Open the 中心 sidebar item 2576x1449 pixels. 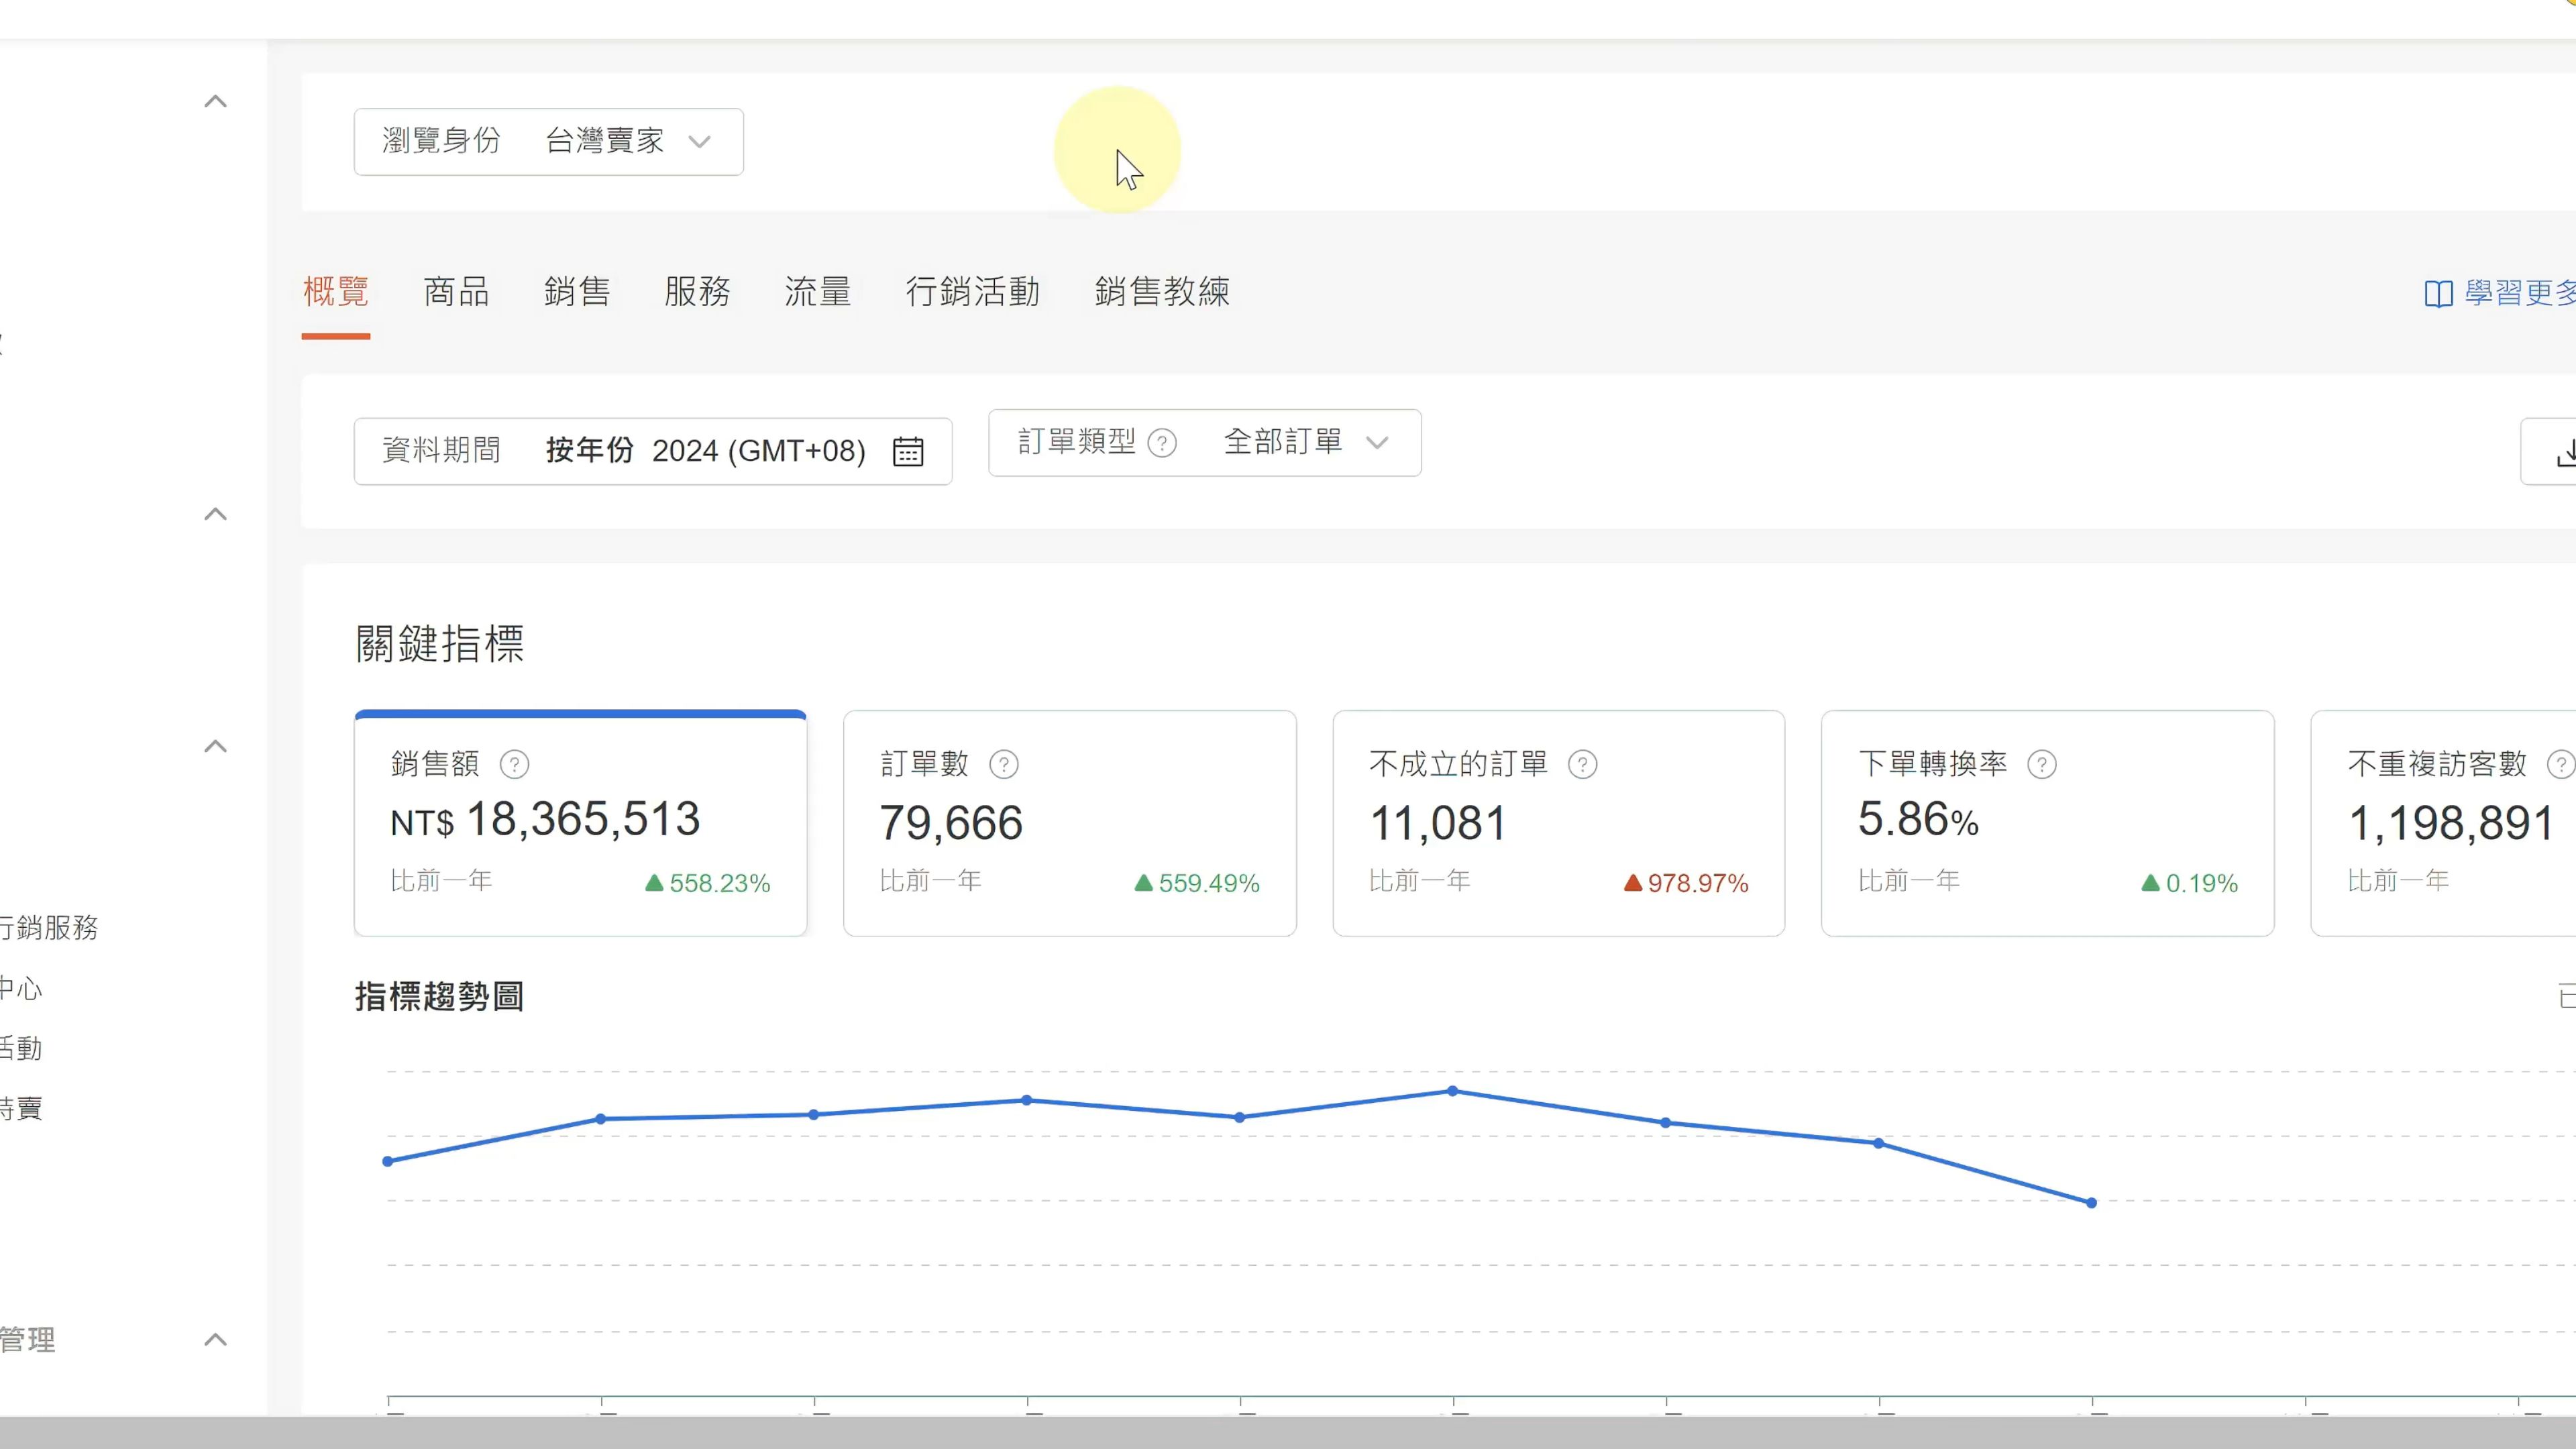tap(21, 989)
